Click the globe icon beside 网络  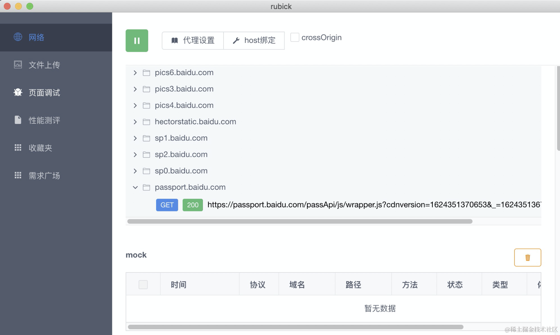pos(18,37)
